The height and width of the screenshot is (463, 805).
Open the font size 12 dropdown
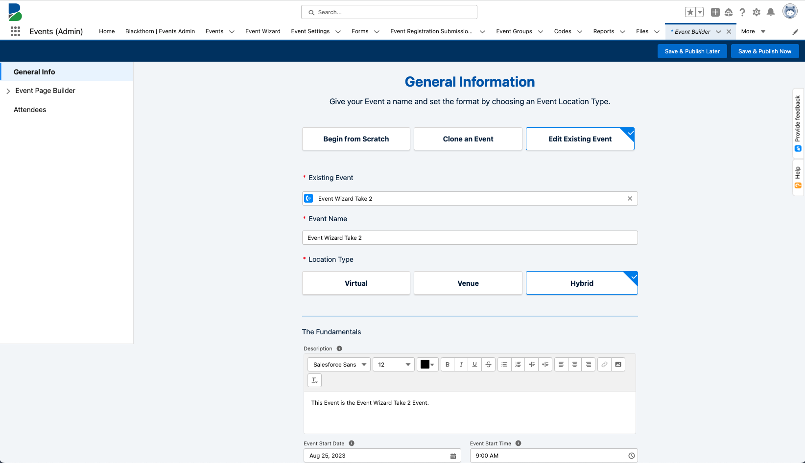(x=394, y=365)
